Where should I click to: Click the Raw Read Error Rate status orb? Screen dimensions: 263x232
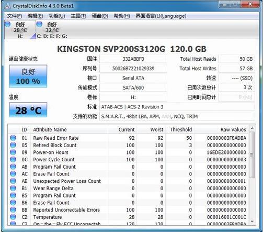point(13,138)
